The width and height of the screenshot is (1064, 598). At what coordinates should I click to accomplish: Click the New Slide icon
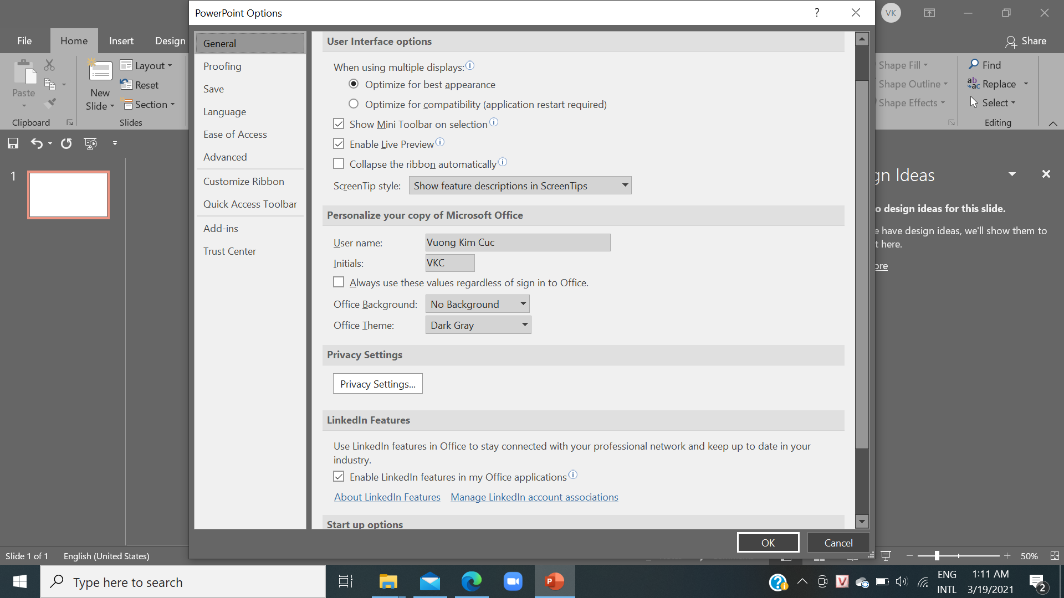(100, 70)
